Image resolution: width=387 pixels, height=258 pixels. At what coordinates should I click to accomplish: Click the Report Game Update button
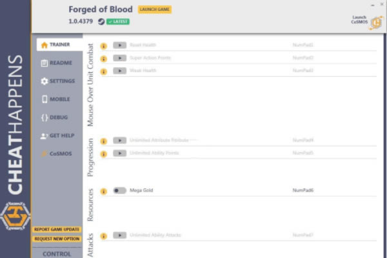[57, 230]
